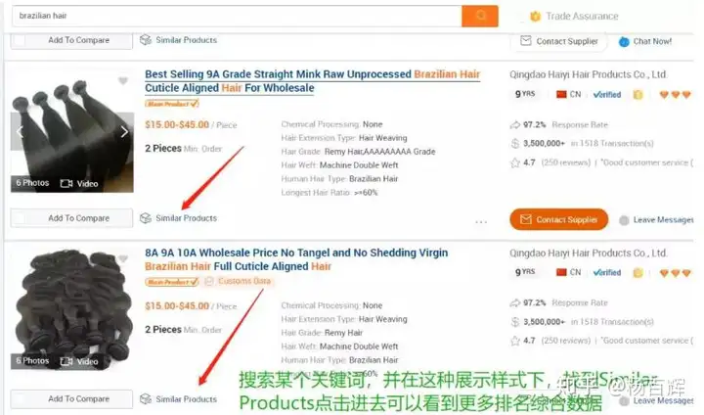
Task: Click Similar Products icon under first hair listing
Action: tap(146, 218)
